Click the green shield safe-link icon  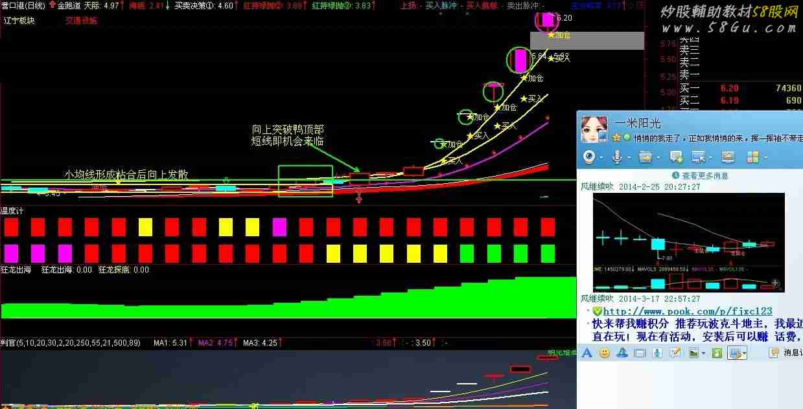597,311
